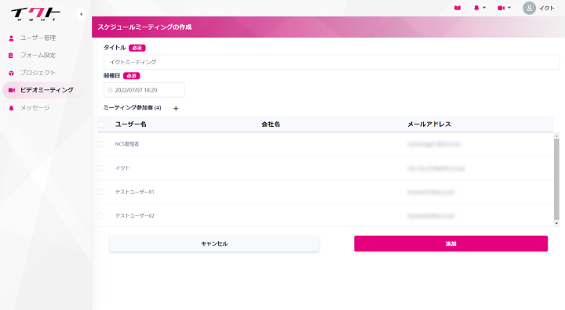Image resolution: width=565 pixels, height=310 pixels.
Task: Click the メールアドレス column header
Action: (x=429, y=124)
